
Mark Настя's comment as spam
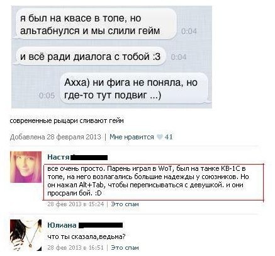[x=125, y=204]
